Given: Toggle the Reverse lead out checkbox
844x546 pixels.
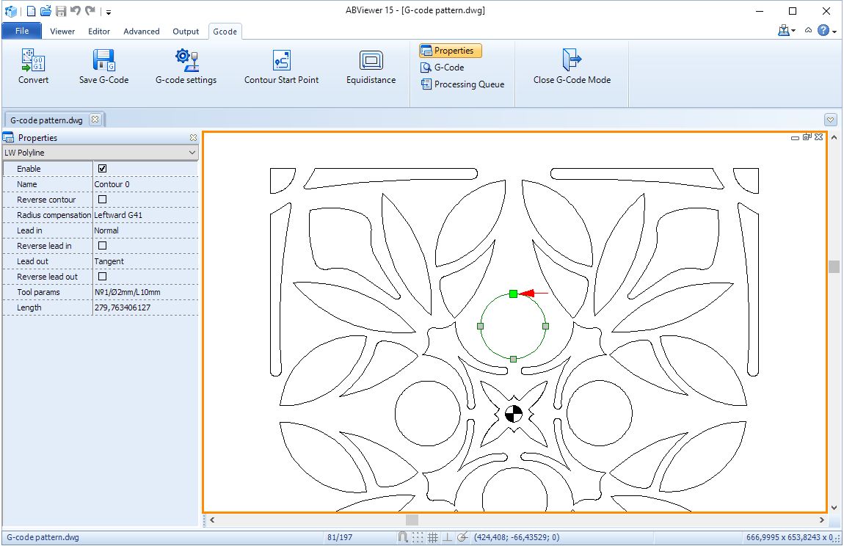Looking at the screenshot, I should click(x=102, y=276).
